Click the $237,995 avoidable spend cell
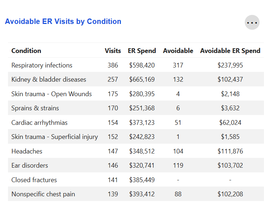This screenshot has width=269, height=209. point(230,65)
